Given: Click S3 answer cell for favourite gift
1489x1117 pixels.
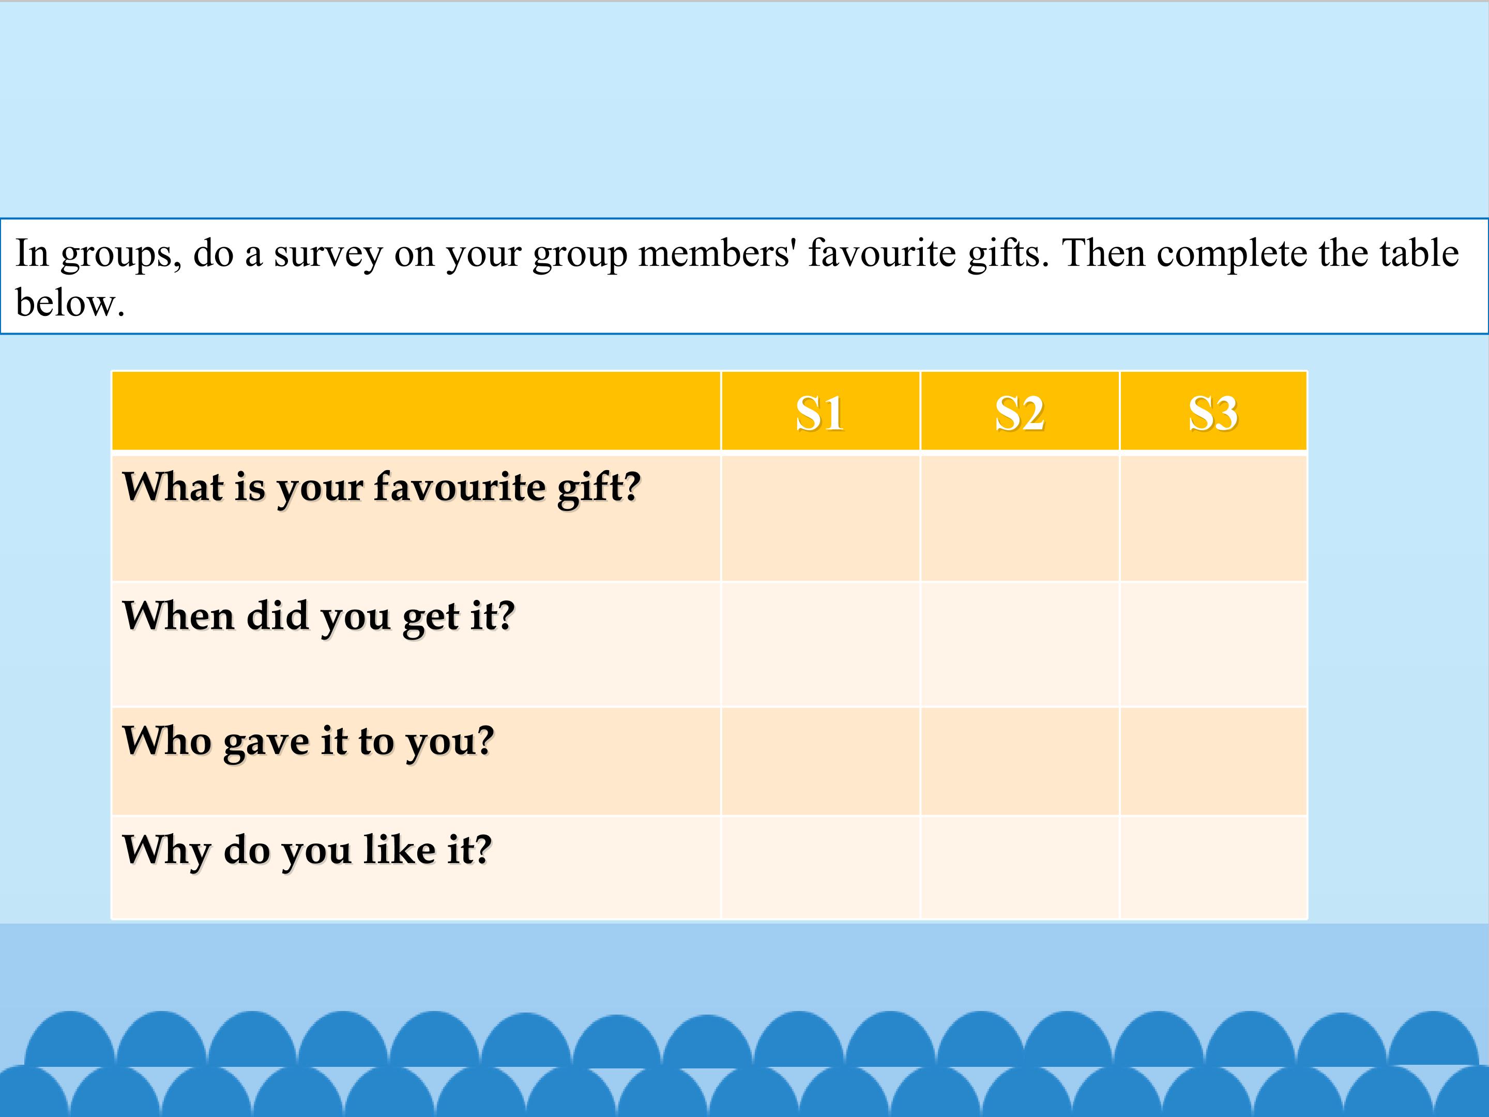Looking at the screenshot, I should pyautogui.click(x=1213, y=518).
